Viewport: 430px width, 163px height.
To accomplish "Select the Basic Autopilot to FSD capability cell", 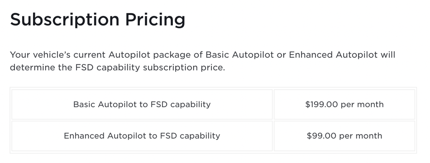I will (142, 104).
